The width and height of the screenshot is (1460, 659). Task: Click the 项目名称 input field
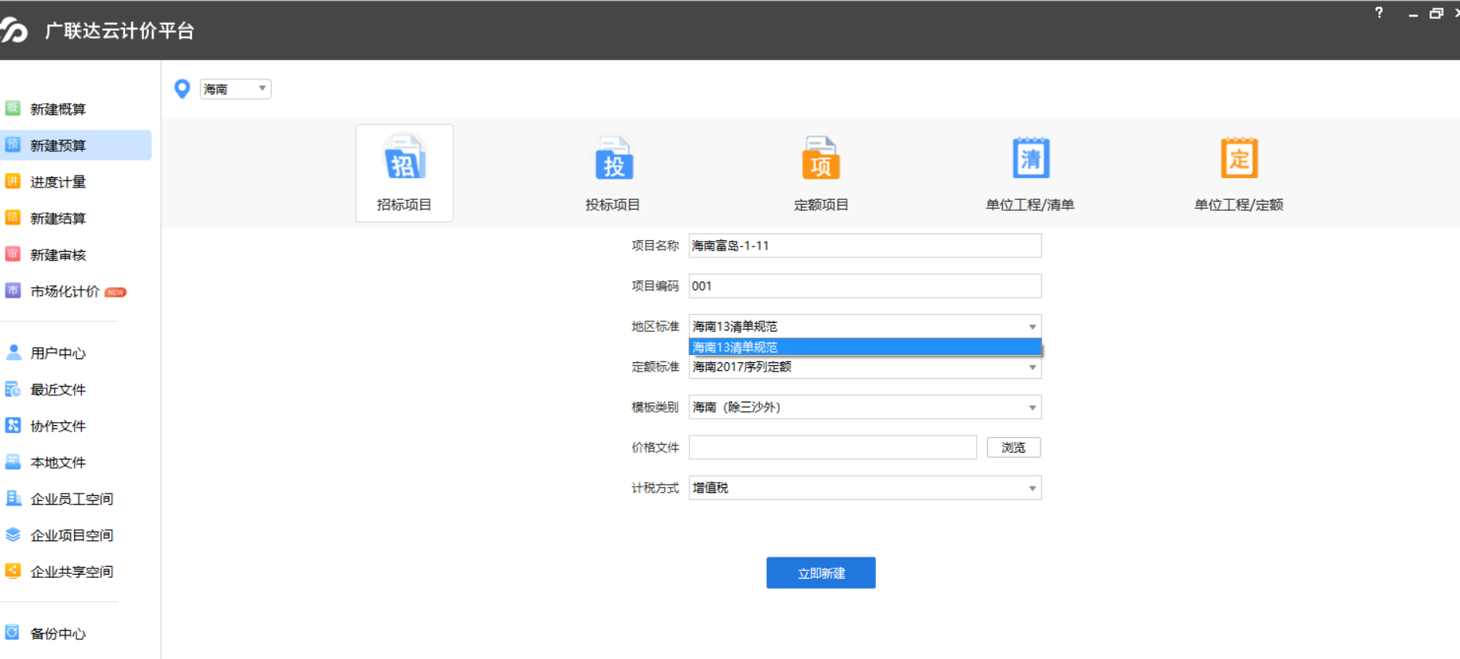(x=865, y=246)
